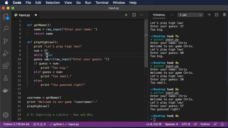This screenshot has width=228, height=128.
Task: Open the Extensions view icon
Action: click(6, 66)
